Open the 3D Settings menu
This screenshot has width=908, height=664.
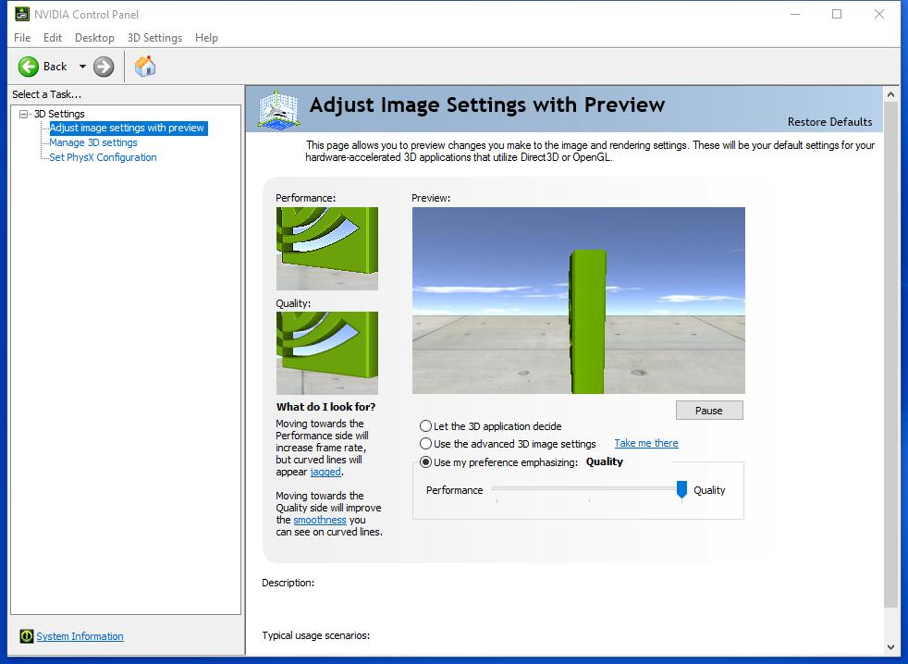tap(154, 38)
